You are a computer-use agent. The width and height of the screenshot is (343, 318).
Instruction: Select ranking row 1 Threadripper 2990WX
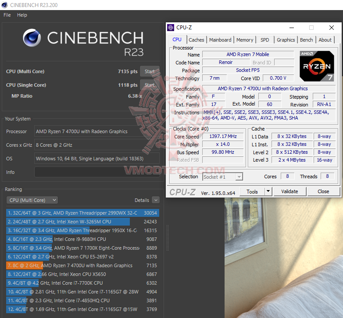pyautogui.click(x=82, y=213)
